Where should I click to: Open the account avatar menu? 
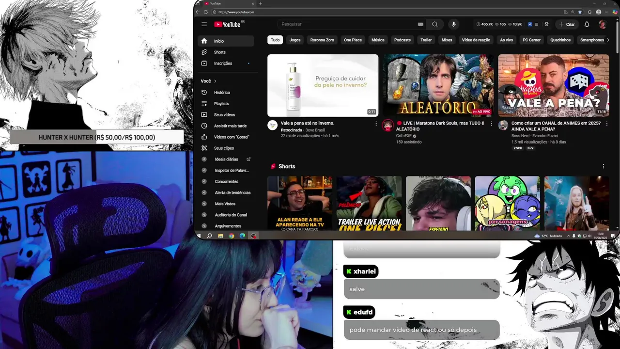click(x=602, y=24)
